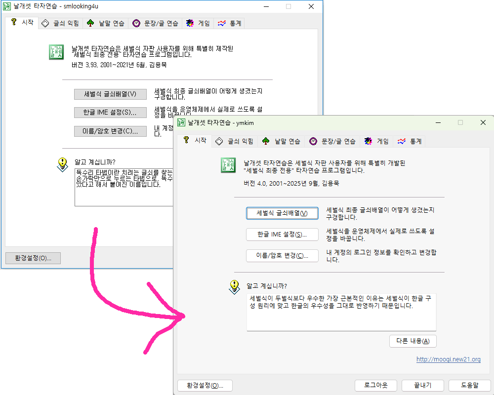Click 이름/암호 변경(C)... in smlooking4u window

point(110,131)
